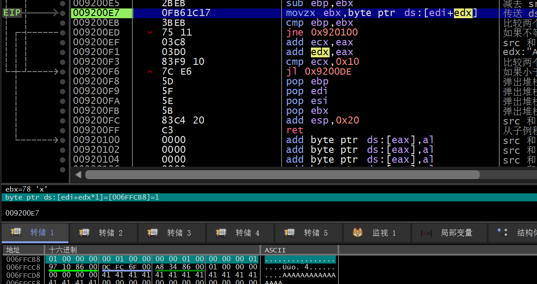Viewport: 537px width, 284px height.
Task: Open the 转储 4 dump tab
Action: coord(240,233)
